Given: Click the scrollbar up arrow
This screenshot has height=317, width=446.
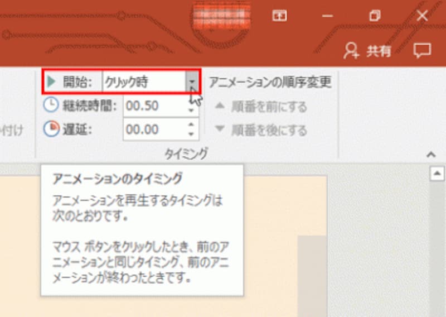Looking at the screenshot, I should coord(437,173).
